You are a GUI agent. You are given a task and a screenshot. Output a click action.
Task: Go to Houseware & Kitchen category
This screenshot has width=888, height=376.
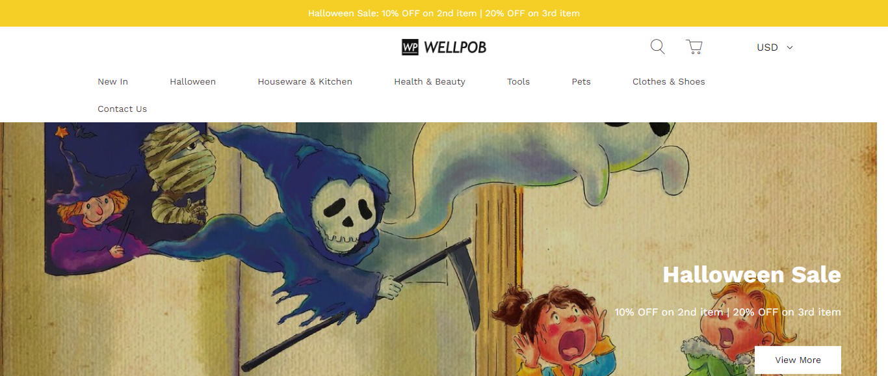pos(305,81)
